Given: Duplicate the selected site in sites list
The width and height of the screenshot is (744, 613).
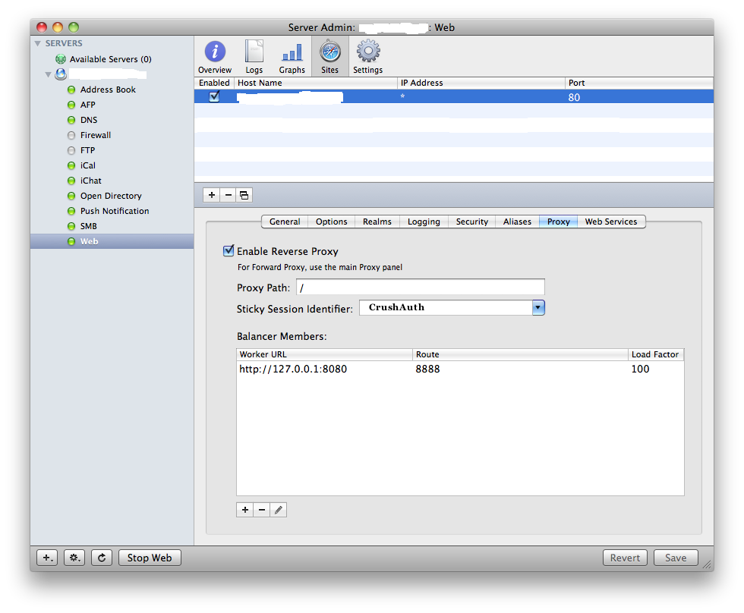Looking at the screenshot, I should coord(244,195).
